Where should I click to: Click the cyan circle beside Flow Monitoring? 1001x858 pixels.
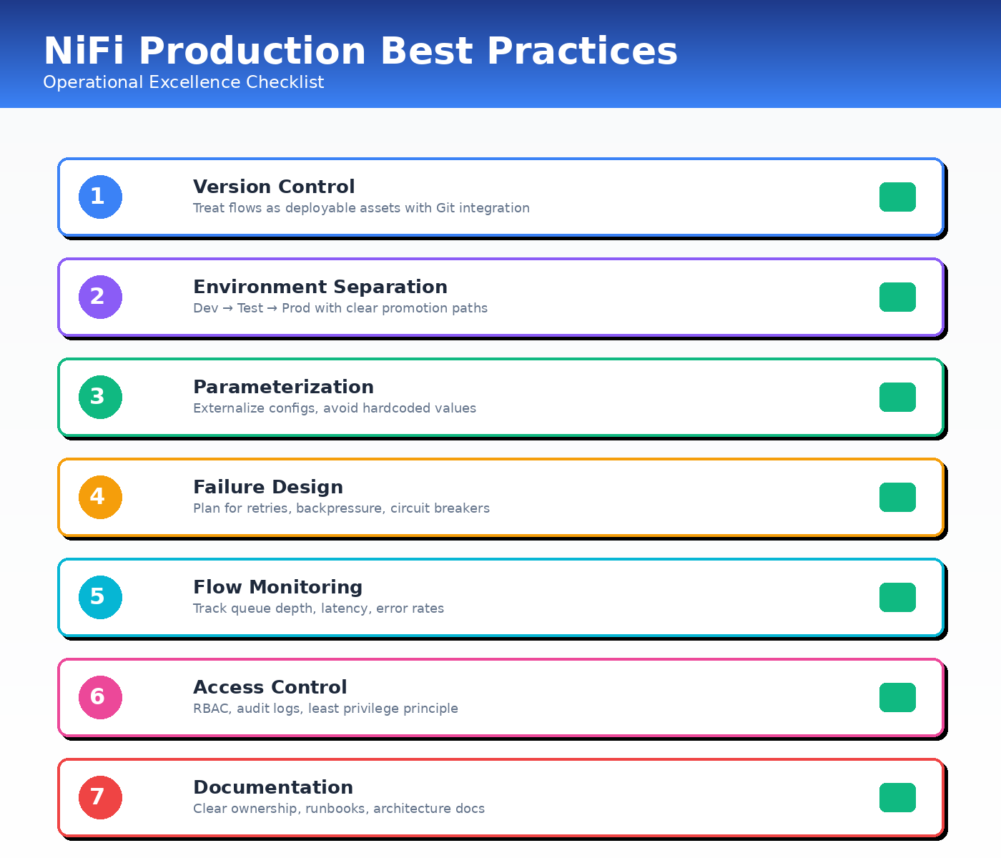(99, 597)
